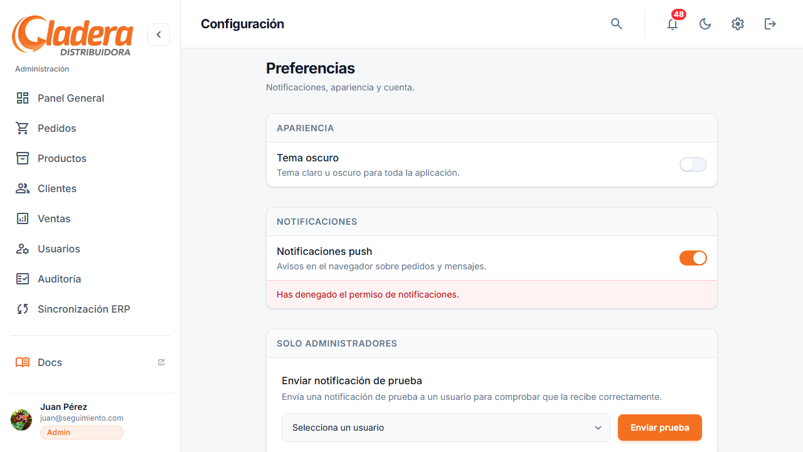Click the Admin role badge
Viewport: 803px width, 452px height.
(x=82, y=433)
